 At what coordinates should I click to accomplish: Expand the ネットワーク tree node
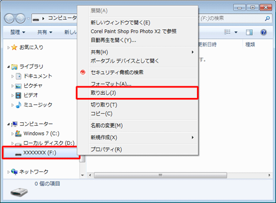click(8, 172)
